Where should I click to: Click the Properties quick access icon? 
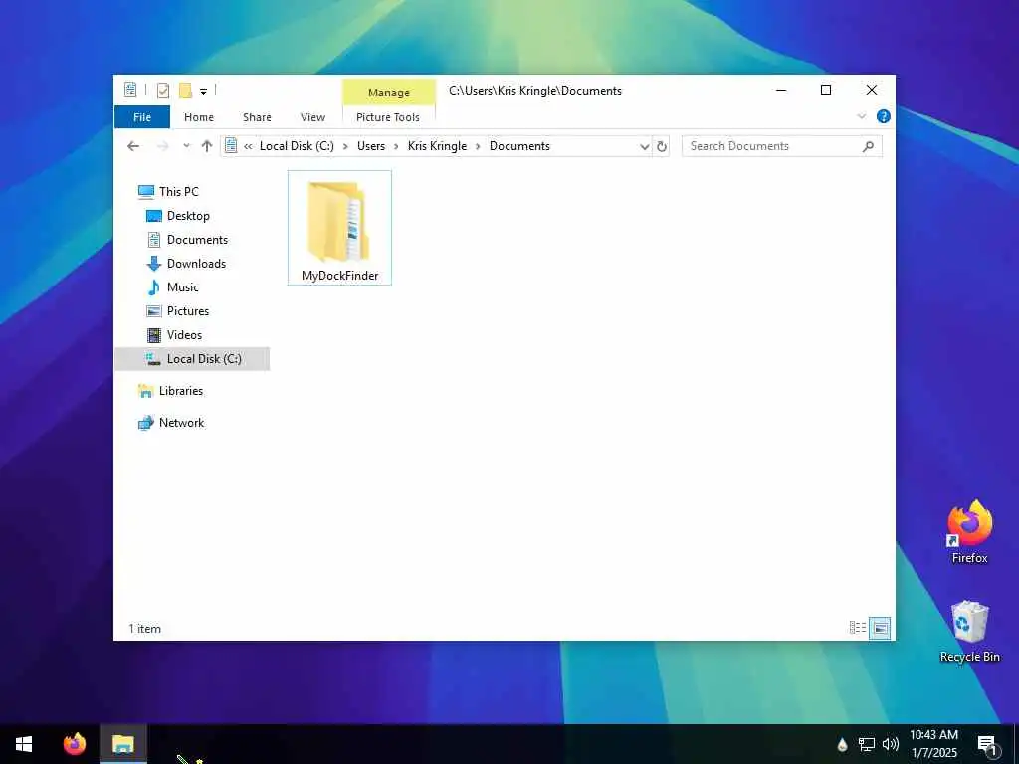coord(163,91)
